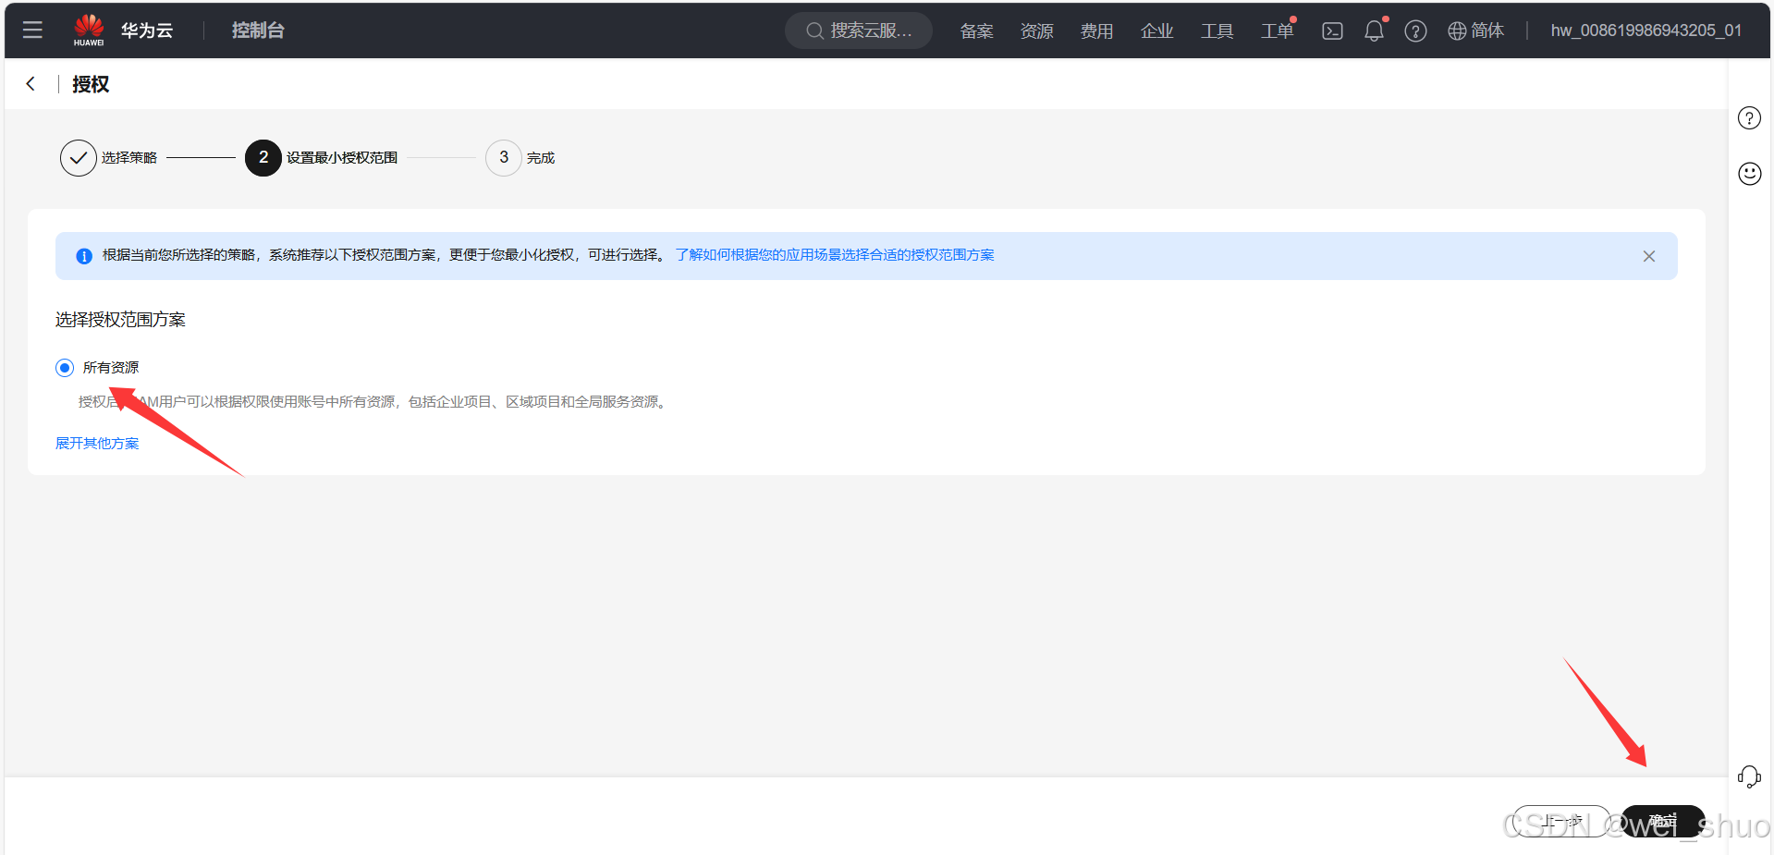Open the help question mark in top bar
Viewport: 1774px width, 855px height.
tap(1415, 31)
